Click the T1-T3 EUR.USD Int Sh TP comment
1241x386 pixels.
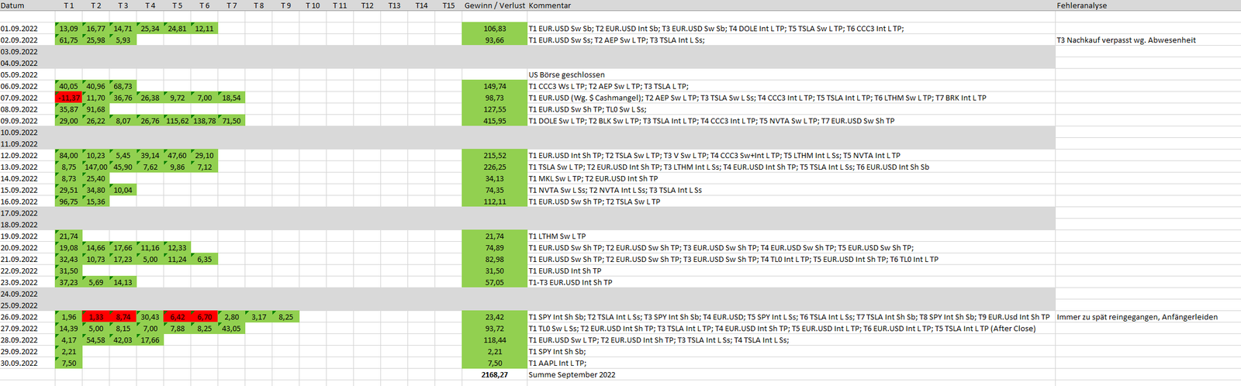pos(570,283)
